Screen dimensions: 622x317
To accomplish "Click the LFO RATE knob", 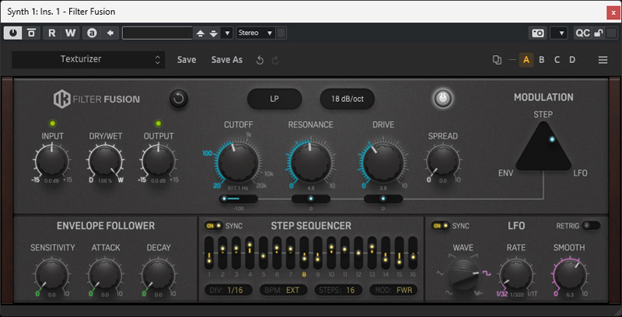I will pyautogui.click(x=515, y=273).
